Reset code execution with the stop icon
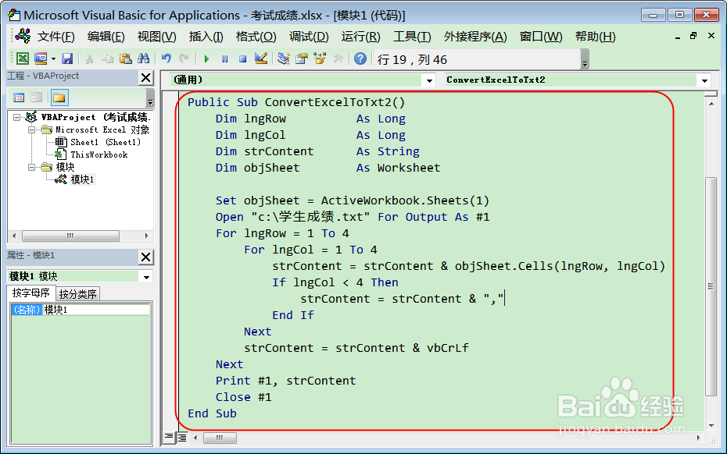 coord(242,58)
